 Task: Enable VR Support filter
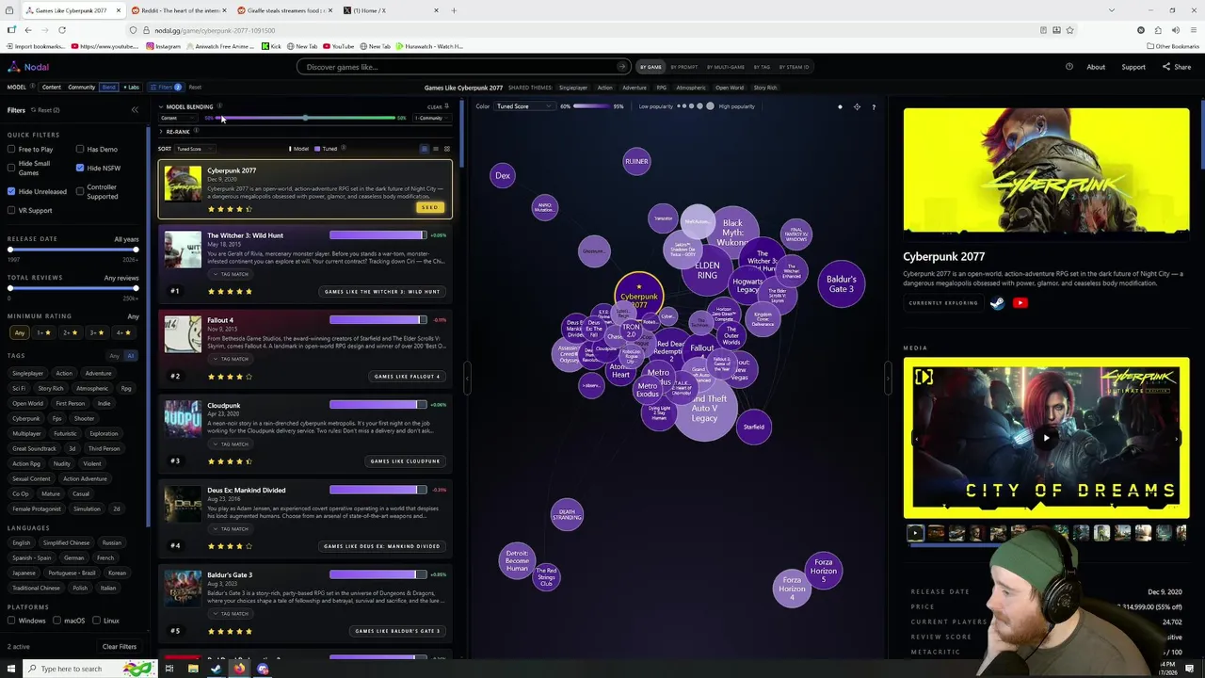[11, 210]
